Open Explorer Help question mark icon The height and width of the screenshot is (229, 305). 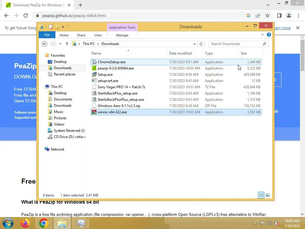coord(269,35)
